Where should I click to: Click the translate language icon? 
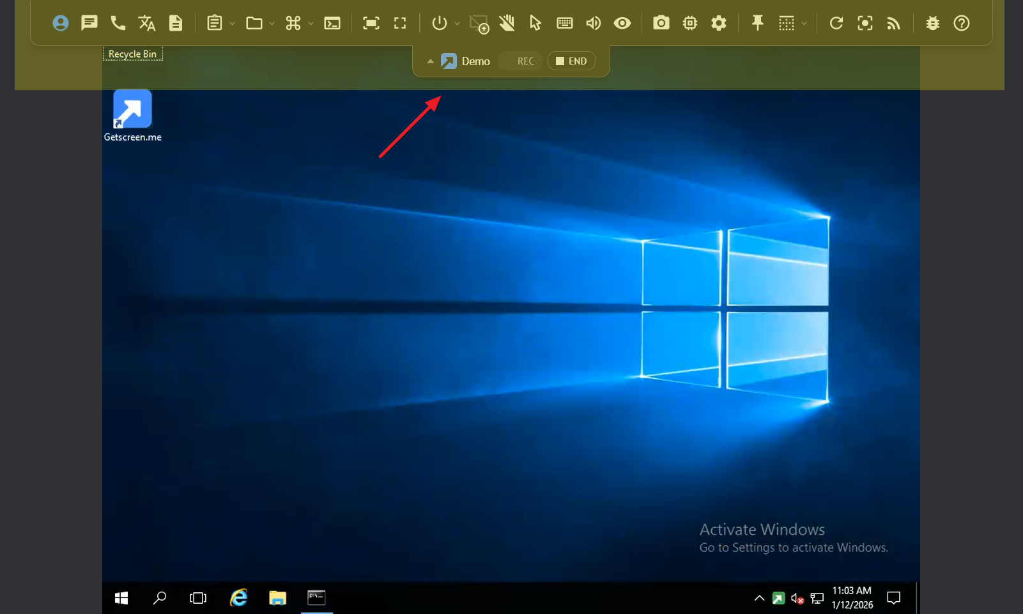click(x=147, y=23)
